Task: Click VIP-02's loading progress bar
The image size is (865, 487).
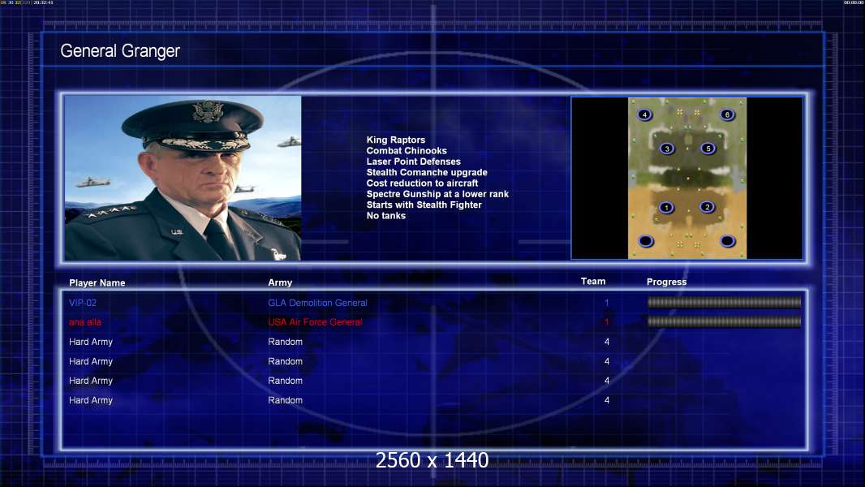Action: coord(725,302)
